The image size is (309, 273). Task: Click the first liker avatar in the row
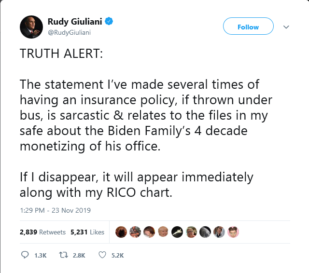pyautogui.click(x=121, y=232)
